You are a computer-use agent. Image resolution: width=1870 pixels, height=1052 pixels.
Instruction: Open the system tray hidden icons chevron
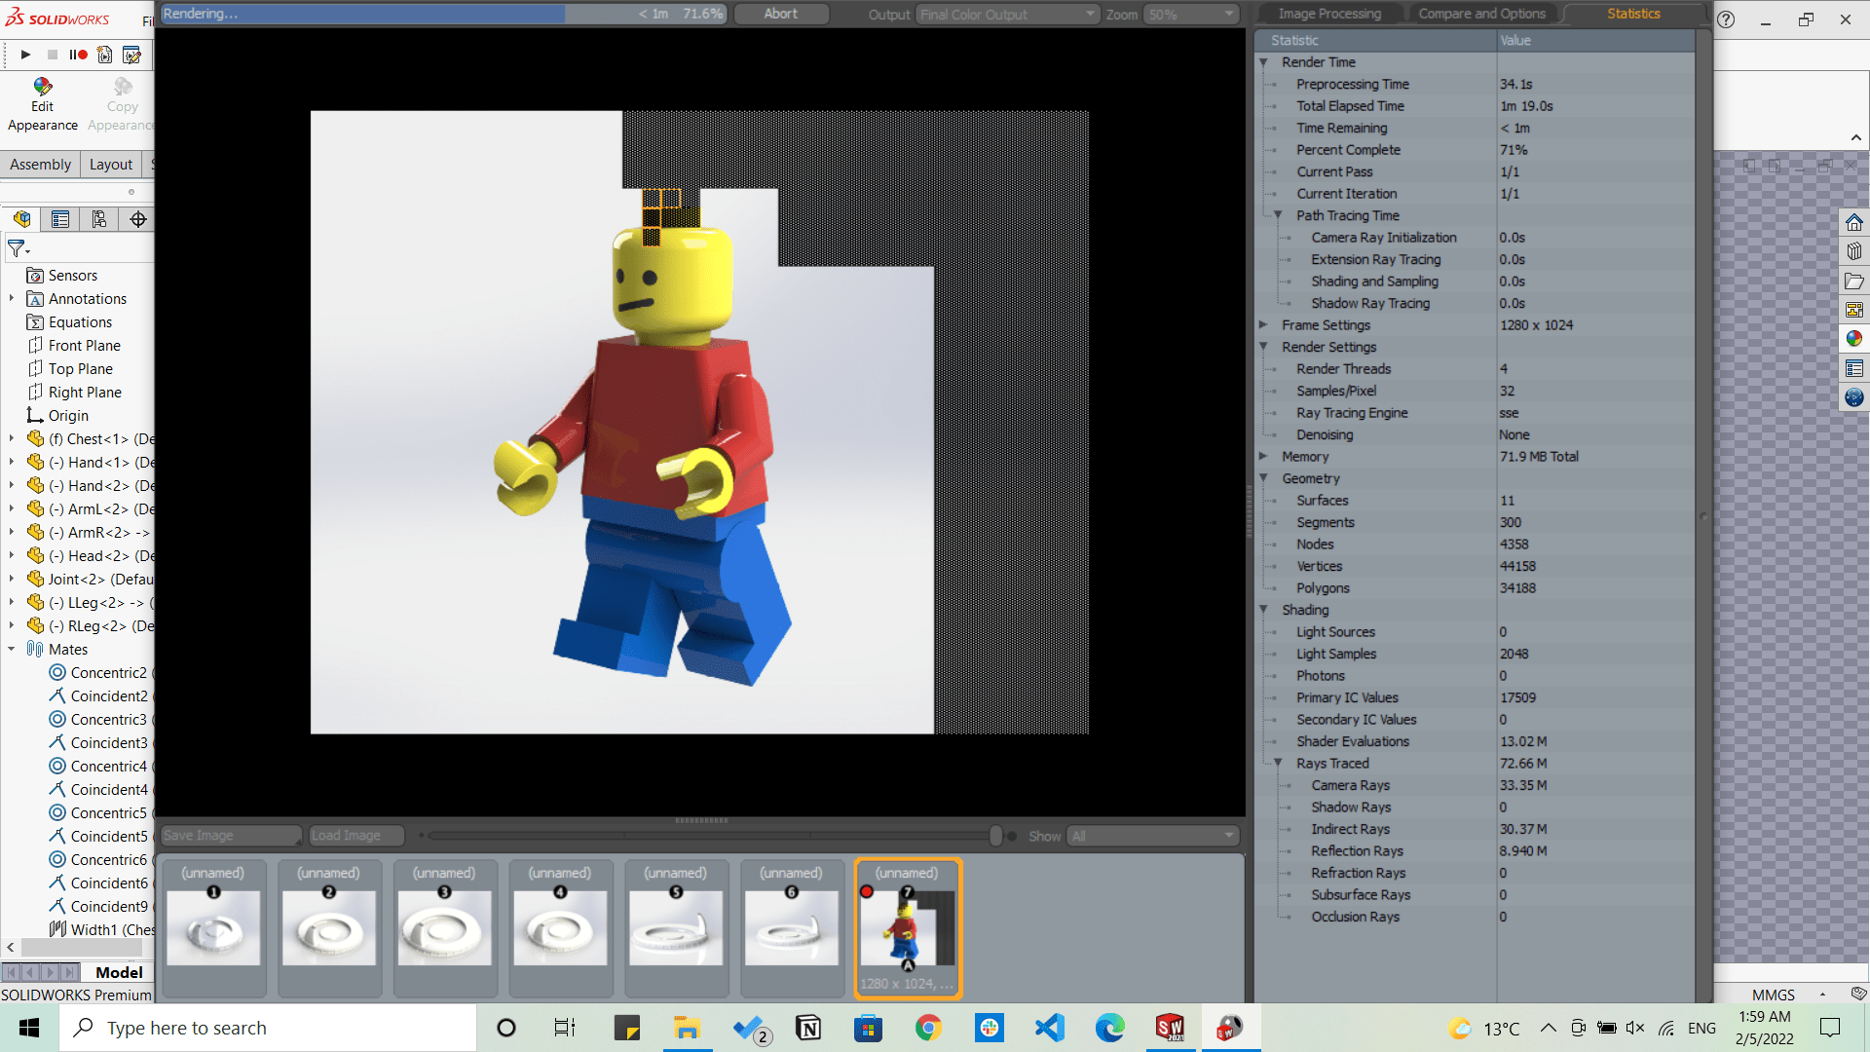click(1548, 1028)
